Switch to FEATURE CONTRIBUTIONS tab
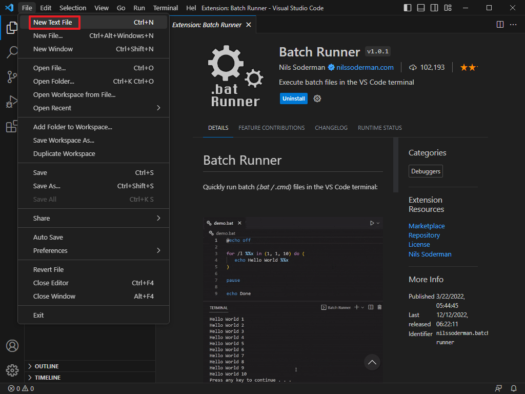 [x=272, y=128]
